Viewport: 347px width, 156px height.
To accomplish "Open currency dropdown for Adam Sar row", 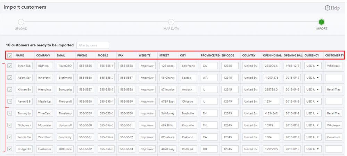I will (313, 78).
